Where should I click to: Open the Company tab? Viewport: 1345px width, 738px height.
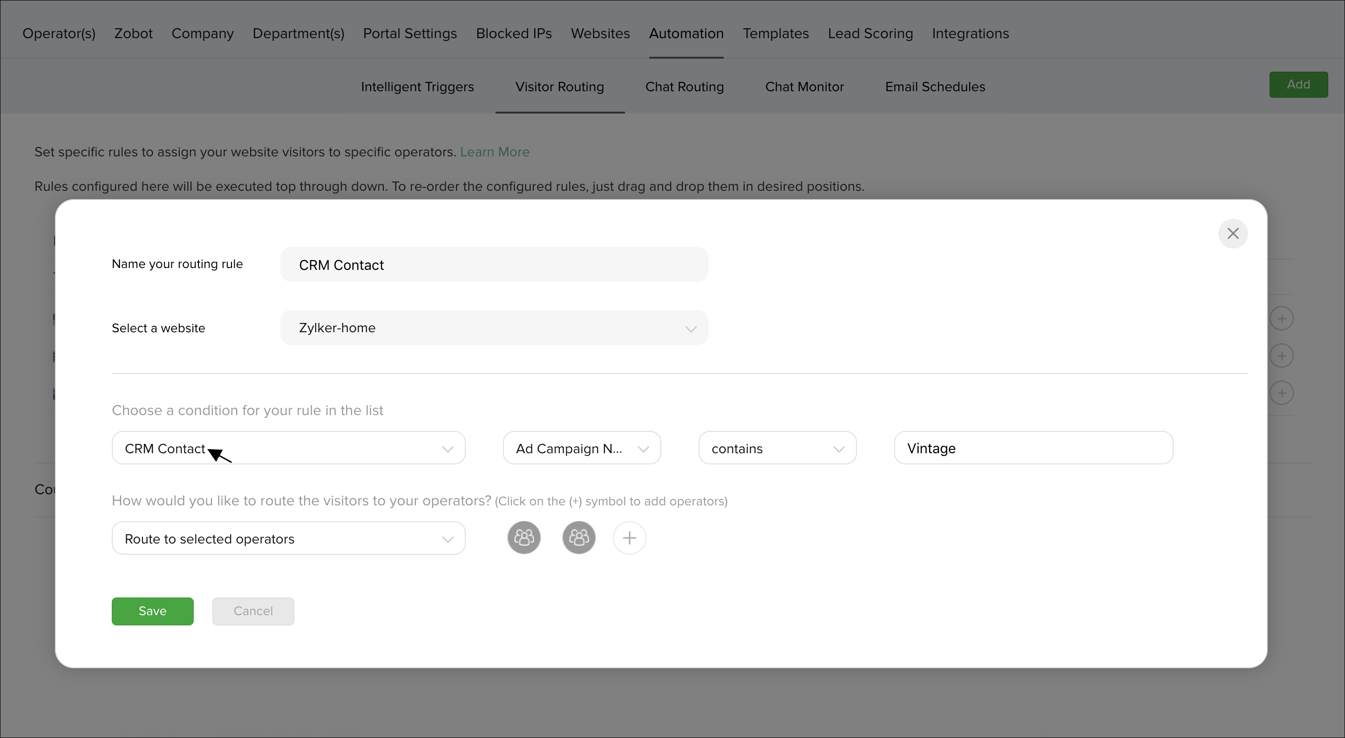click(203, 34)
